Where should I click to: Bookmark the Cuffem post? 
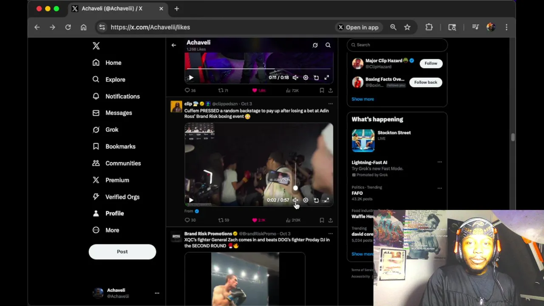322,220
